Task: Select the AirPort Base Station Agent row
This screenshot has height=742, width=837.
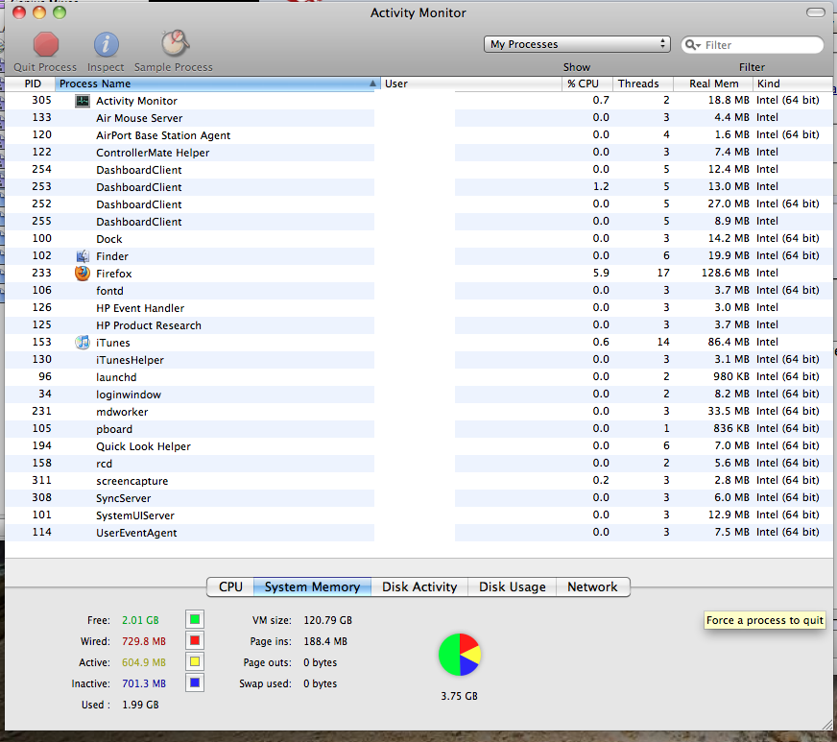Action: pyautogui.click(x=418, y=135)
